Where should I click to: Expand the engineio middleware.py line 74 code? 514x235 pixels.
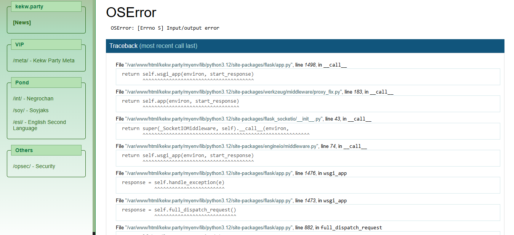click(x=307, y=158)
